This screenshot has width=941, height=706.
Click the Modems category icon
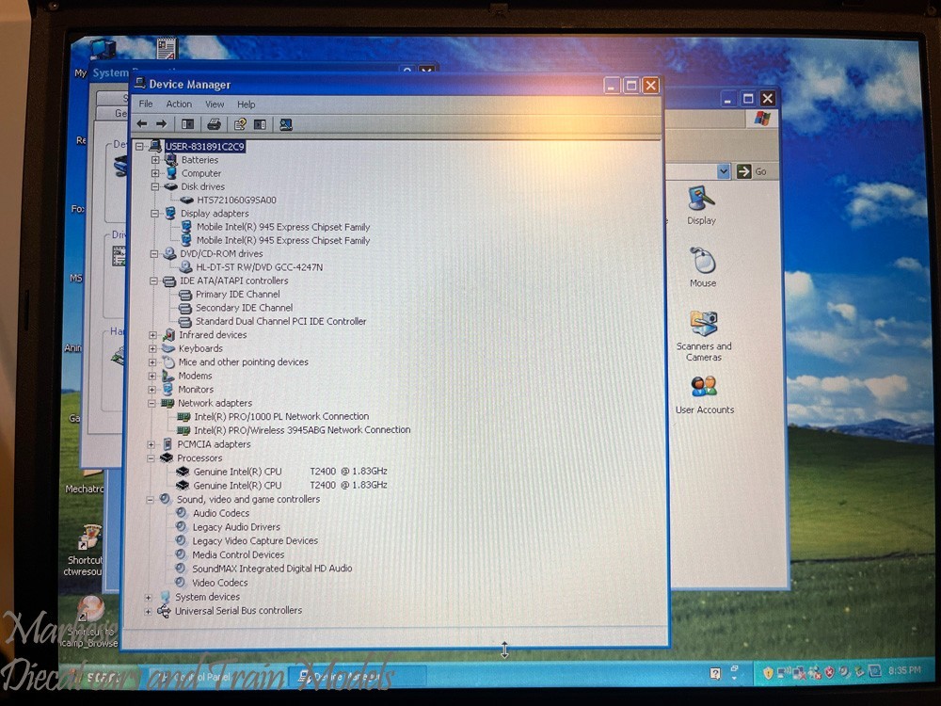(x=167, y=376)
